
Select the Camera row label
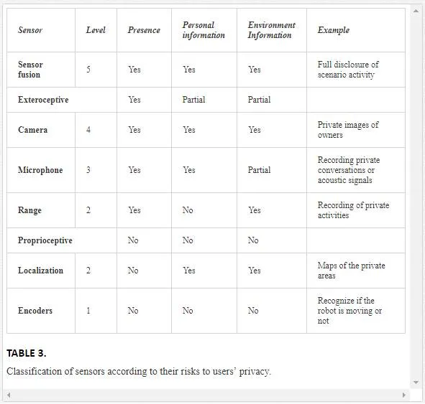[x=33, y=130]
